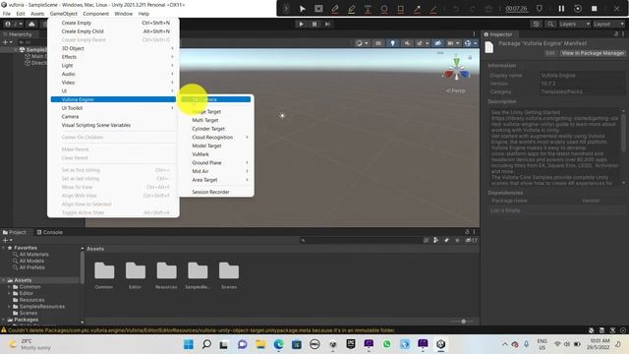Image resolution: width=629 pixels, height=354 pixels.
Task: Restart the screen recording
Action: pyautogui.click(x=578, y=9)
